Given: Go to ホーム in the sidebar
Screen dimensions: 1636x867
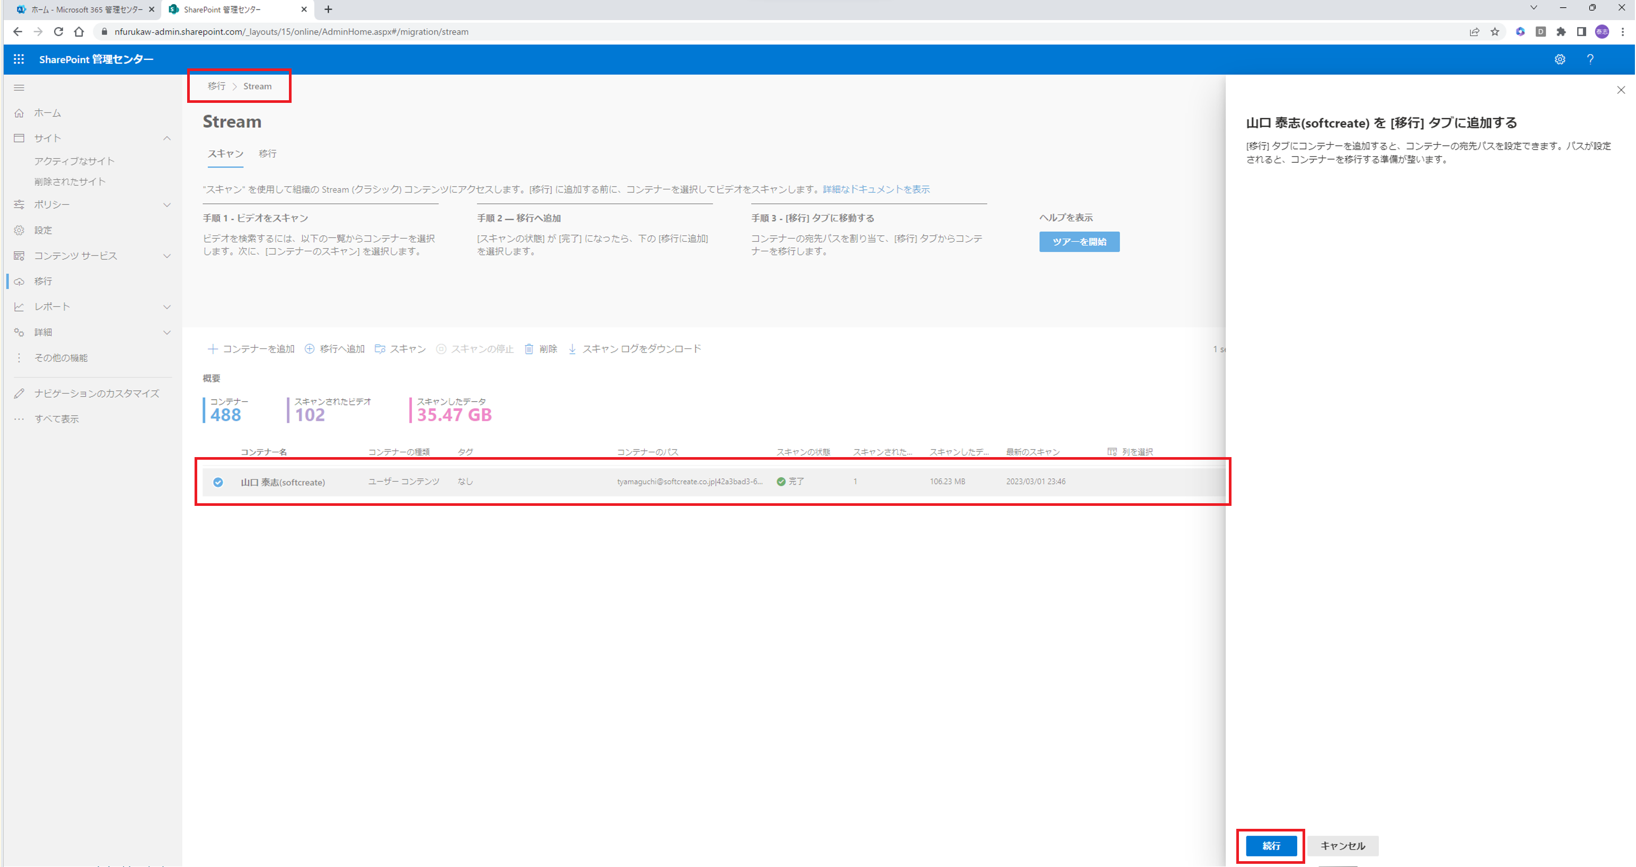Looking at the screenshot, I should pos(48,112).
